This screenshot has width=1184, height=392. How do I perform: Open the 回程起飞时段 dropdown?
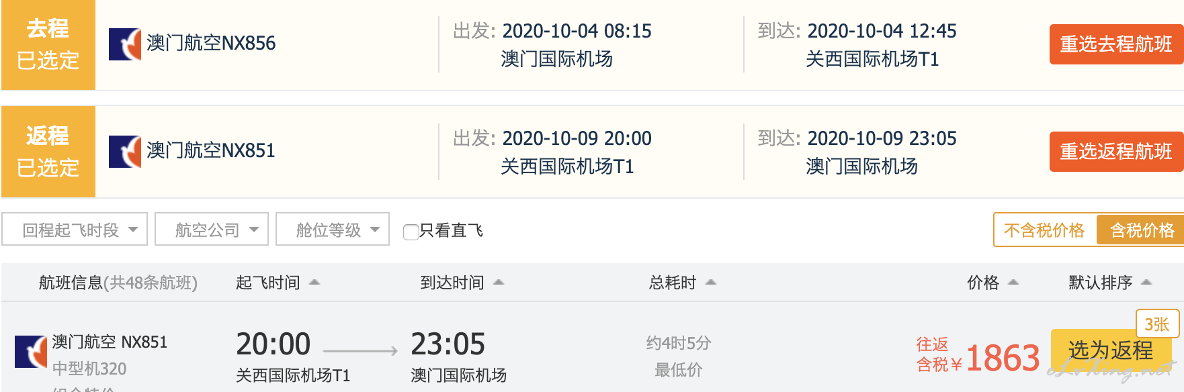point(75,230)
